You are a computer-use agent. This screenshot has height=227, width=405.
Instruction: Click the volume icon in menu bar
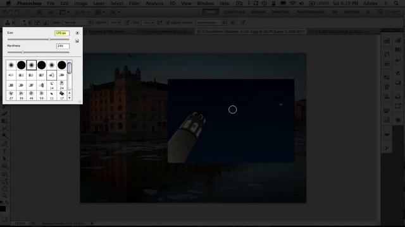pos(301,3)
